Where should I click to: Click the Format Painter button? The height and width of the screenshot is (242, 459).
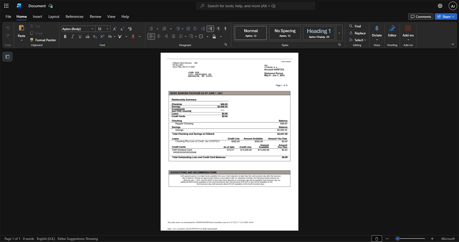tap(43, 40)
